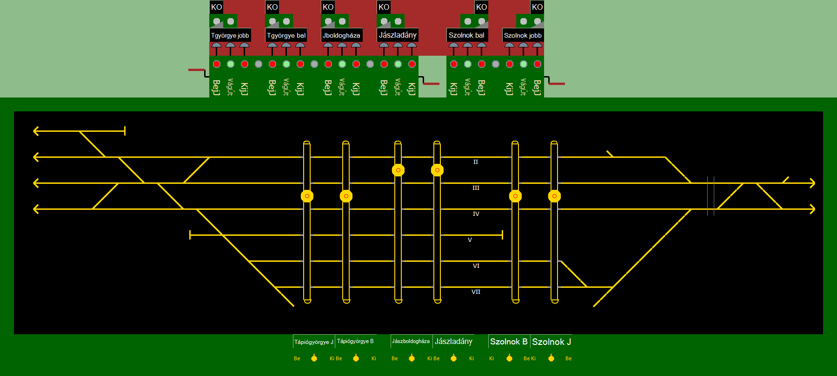Viewport: 837px width, 376px height.
Task: Click gray lamp between Szolnok bal and Szolnok jobb
Action: click(x=496, y=64)
